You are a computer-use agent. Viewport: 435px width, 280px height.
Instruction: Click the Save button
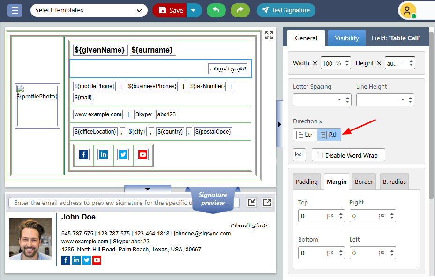(171, 10)
